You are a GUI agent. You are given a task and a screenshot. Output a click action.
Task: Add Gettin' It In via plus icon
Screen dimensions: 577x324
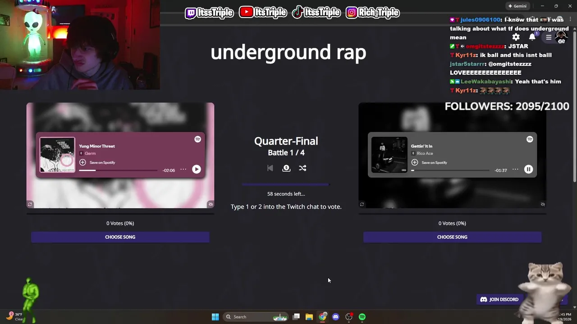(415, 162)
